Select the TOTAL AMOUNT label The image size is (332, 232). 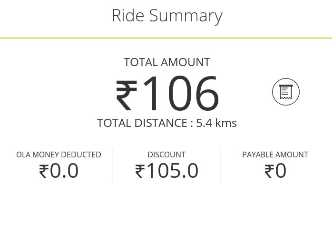point(167,62)
